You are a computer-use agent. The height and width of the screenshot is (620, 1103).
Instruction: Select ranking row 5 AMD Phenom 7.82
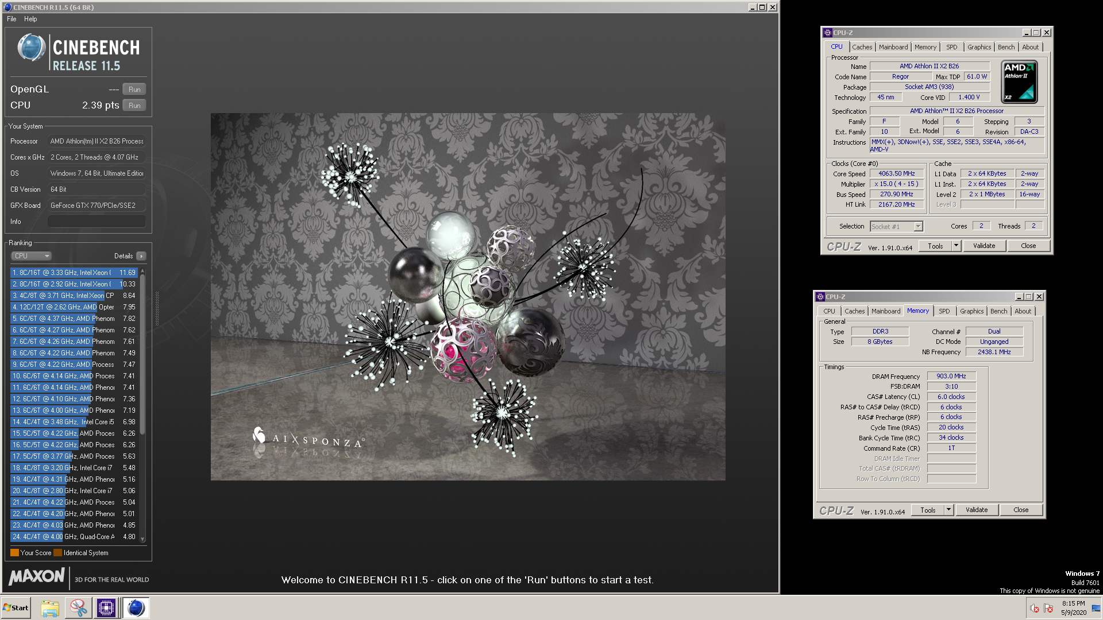[x=74, y=319]
